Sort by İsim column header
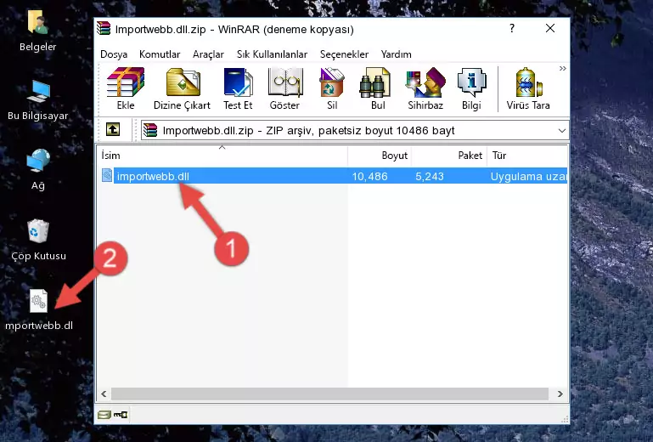The width and height of the screenshot is (653, 442). (222, 156)
